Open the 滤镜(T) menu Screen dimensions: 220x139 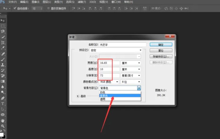82,2
